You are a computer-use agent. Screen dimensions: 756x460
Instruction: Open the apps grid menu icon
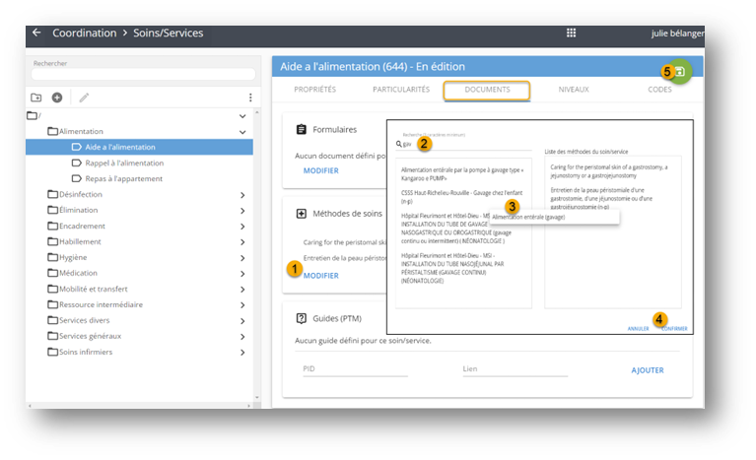click(571, 33)
